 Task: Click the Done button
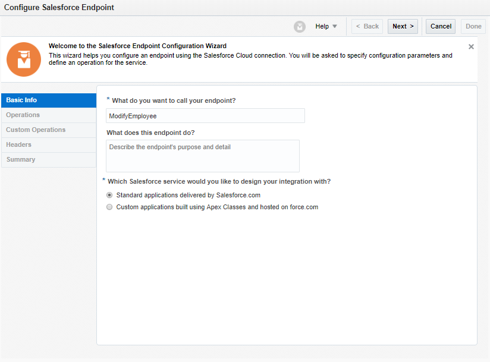[x=473, y=27]
